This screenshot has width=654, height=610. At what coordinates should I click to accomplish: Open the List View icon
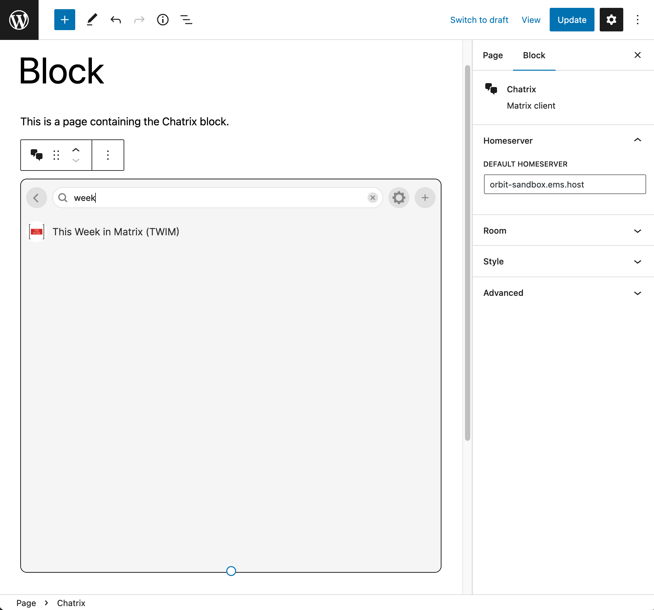click(x=186, y=20)
